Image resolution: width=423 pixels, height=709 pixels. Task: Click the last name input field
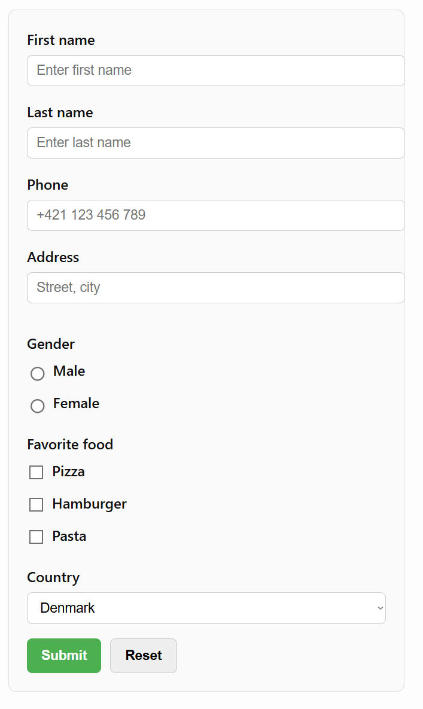click(x=215, y=143)
